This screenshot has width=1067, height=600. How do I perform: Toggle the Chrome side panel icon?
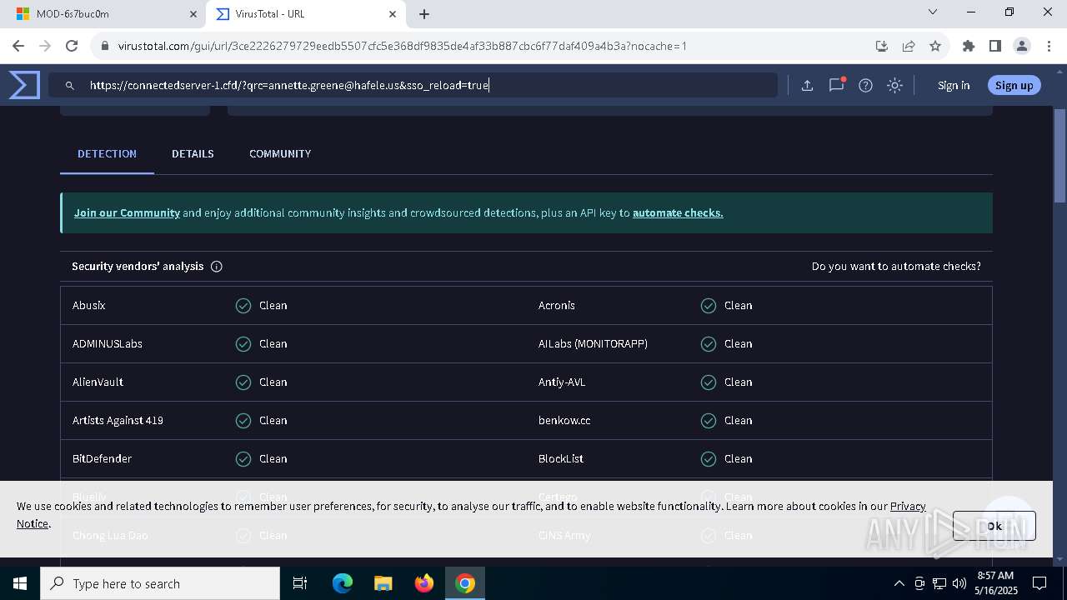994,46
